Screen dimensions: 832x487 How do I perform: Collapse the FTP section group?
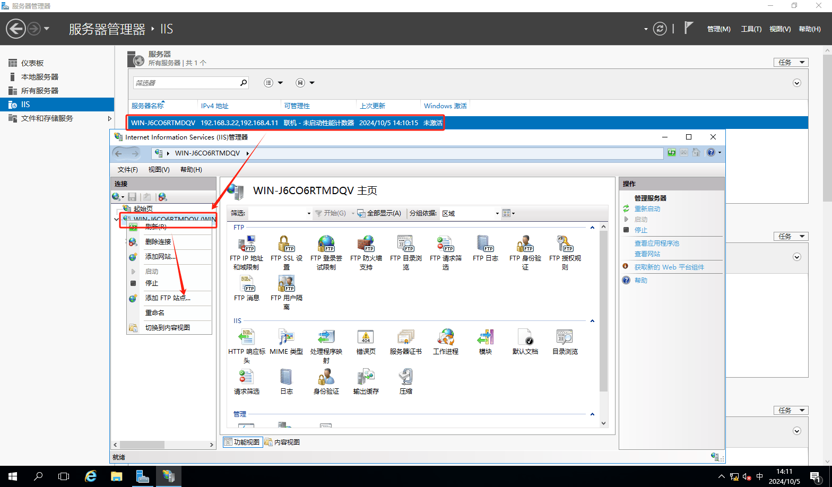pos(592,228)
